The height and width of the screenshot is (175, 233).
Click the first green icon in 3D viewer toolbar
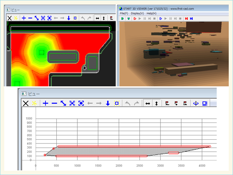pos(122,18)
